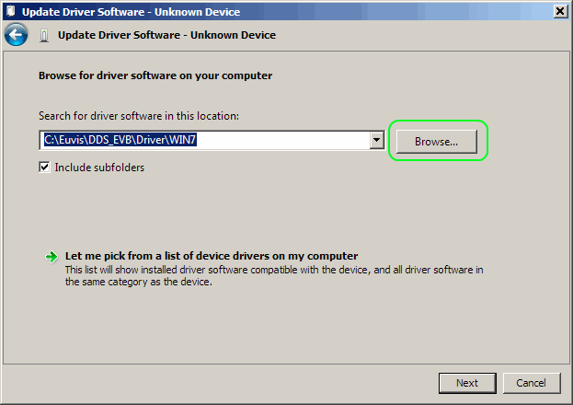Expand the driver location dropdown arrow
Image resolution: width=573 pixels, height=405 pixels.
pyautogui.click(x=376, y=141)
